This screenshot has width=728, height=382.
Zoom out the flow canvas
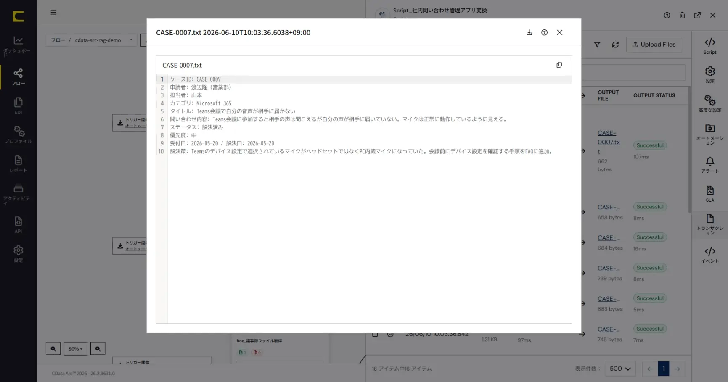tap(98, 349)
